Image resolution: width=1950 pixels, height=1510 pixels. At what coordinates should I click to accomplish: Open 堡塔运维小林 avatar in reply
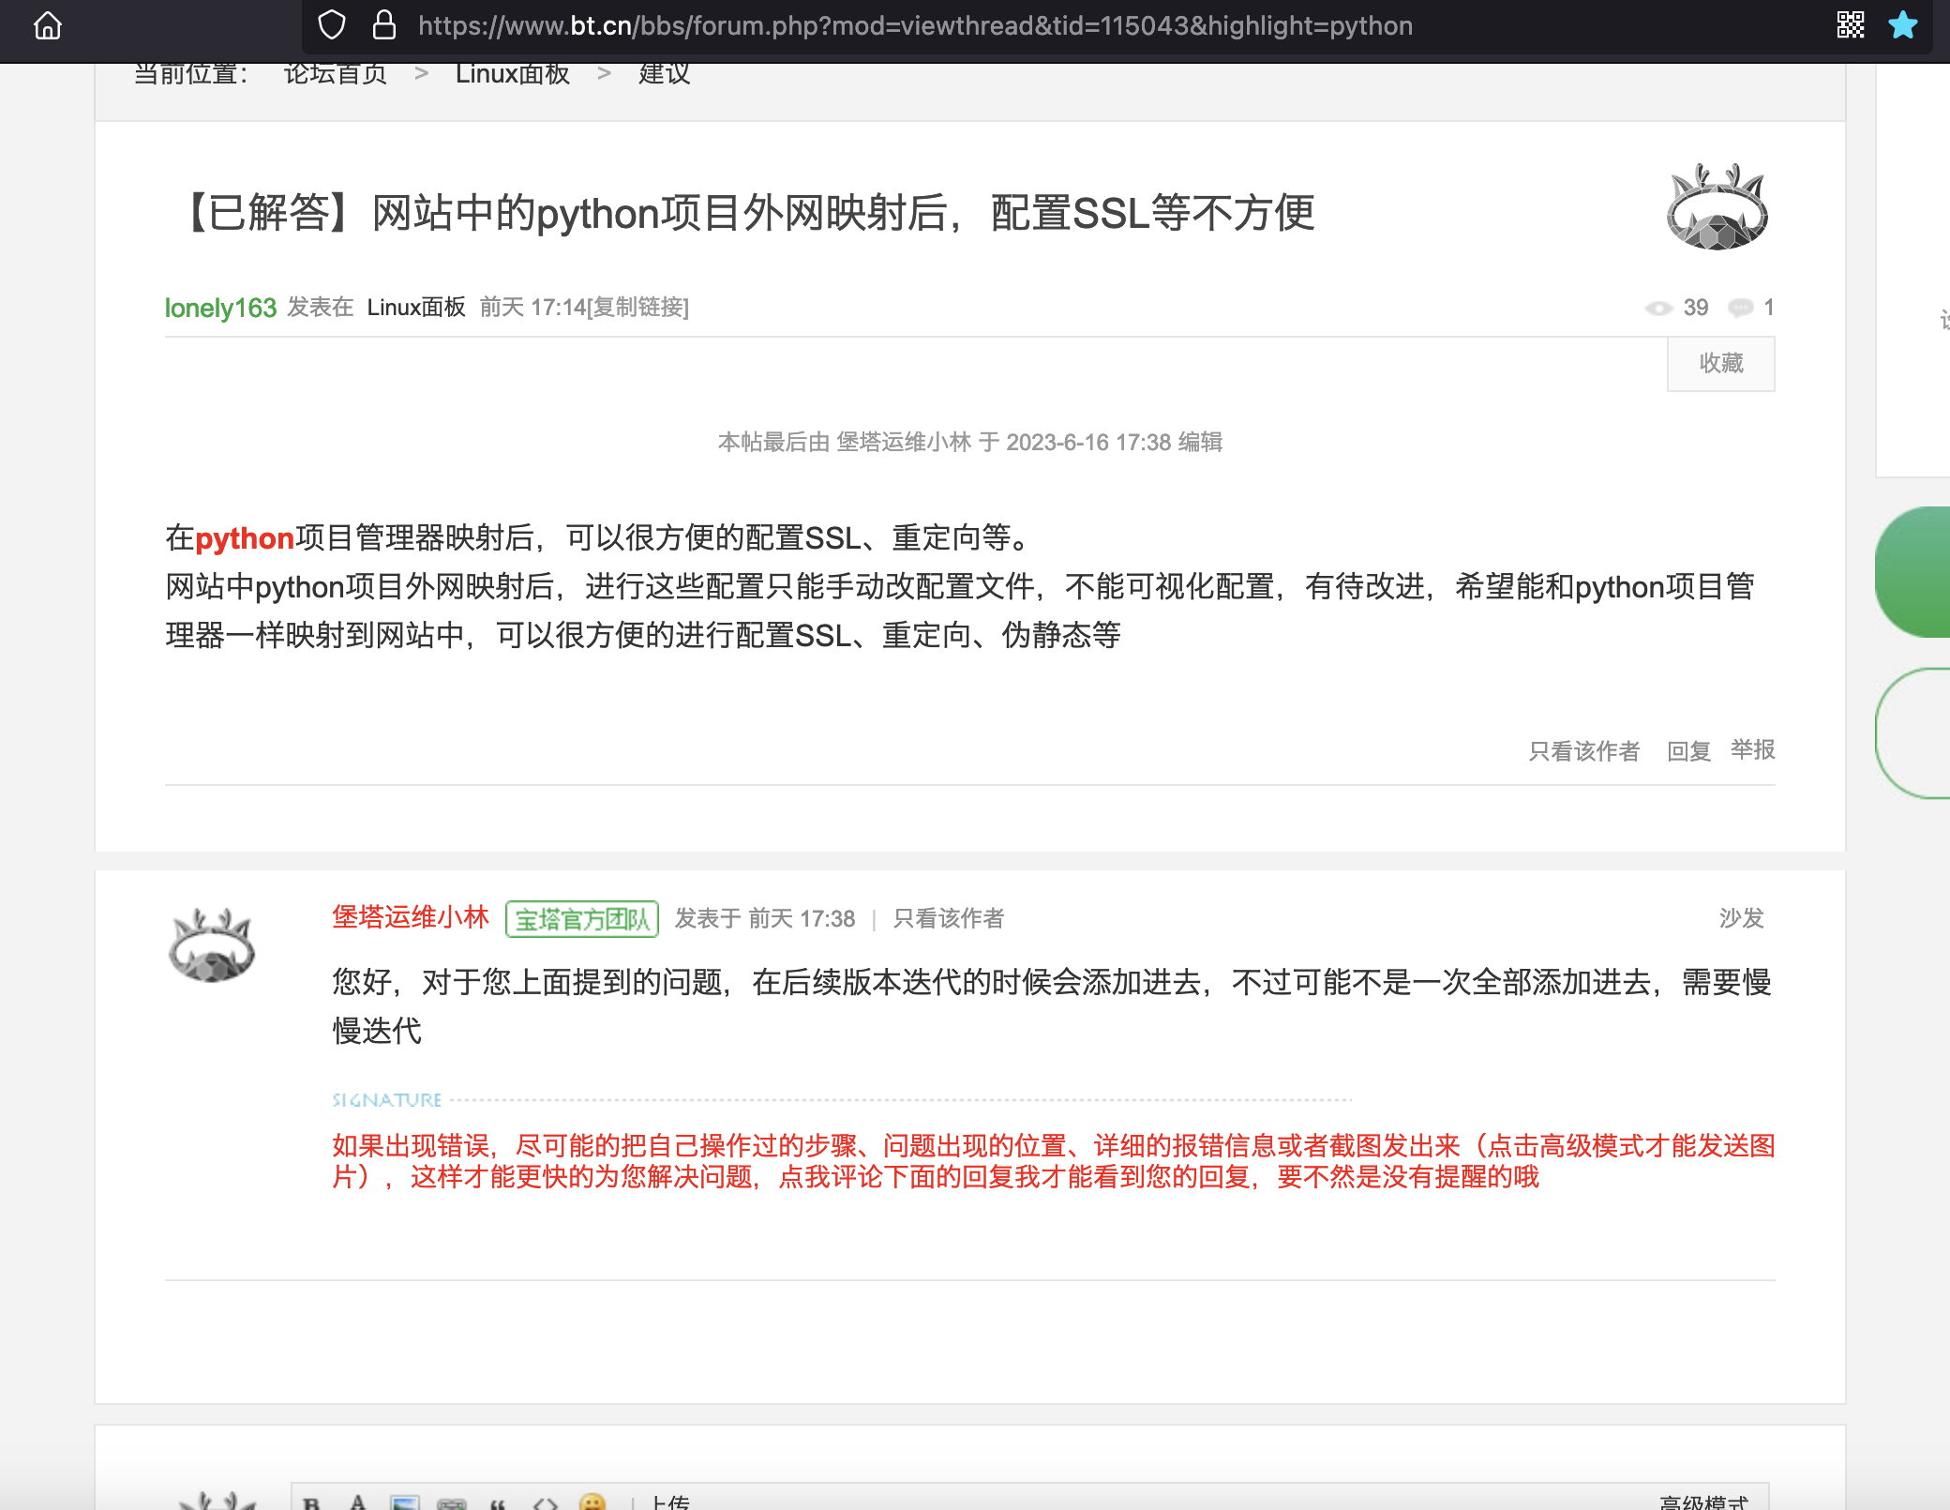tap(213, 946)
